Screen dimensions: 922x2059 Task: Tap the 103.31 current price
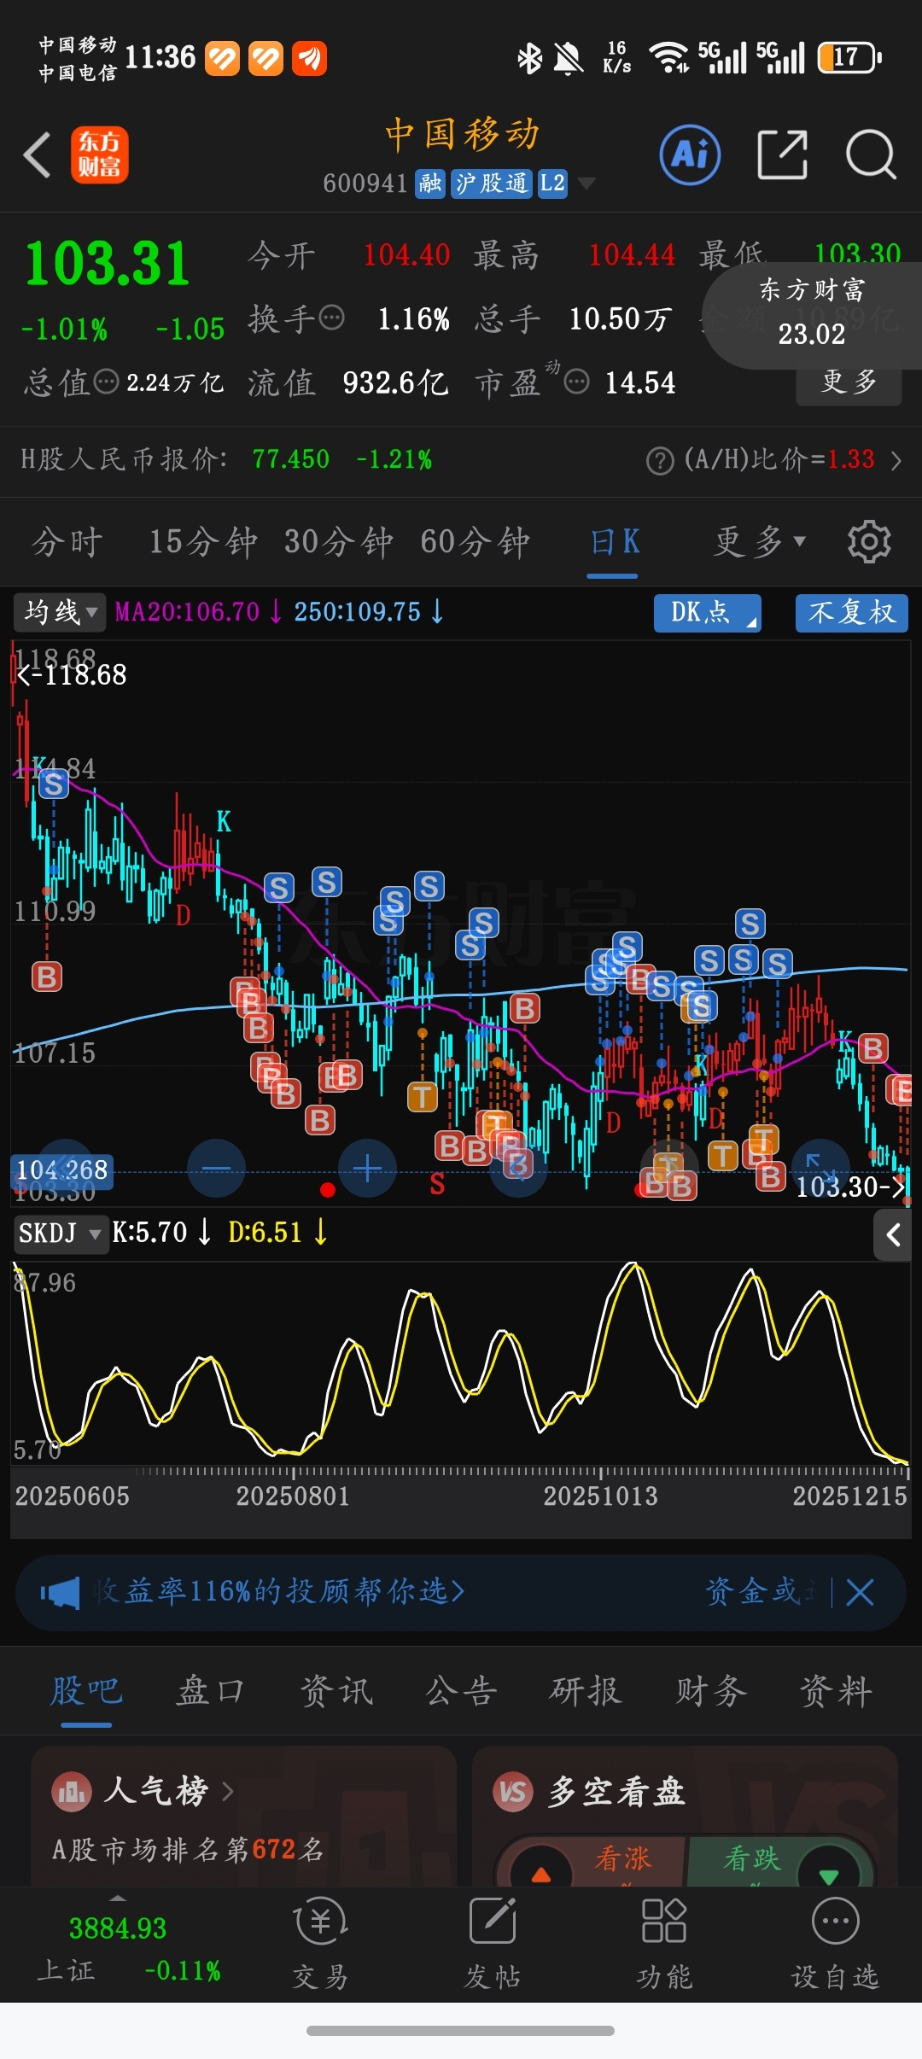108,263
